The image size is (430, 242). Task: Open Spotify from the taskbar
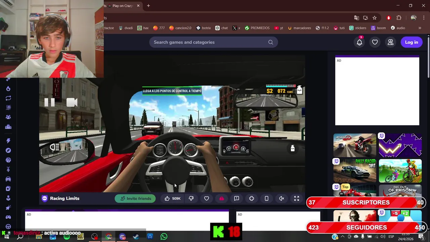pos(67,237)
